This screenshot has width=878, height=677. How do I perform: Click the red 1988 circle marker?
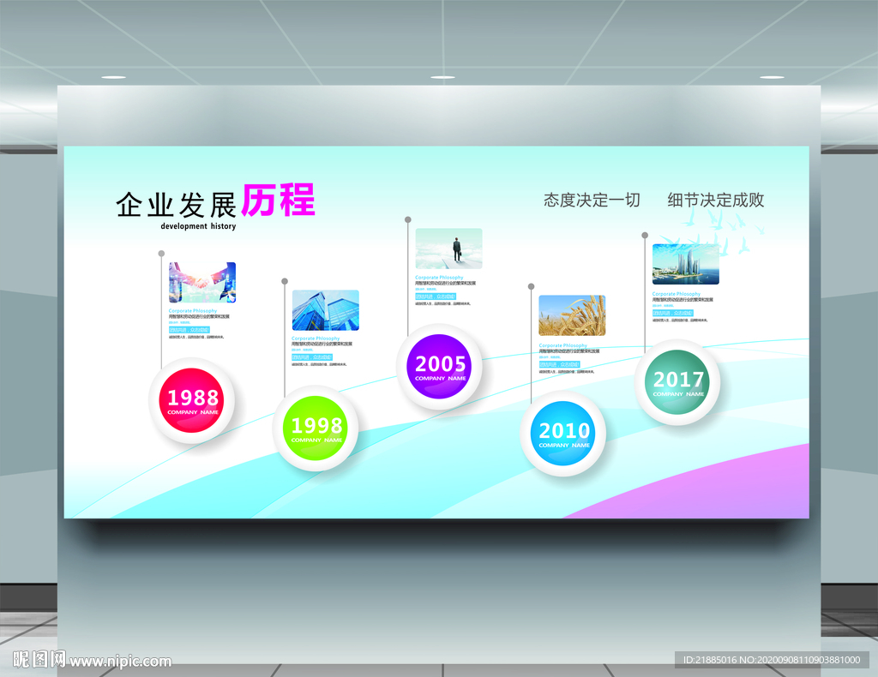192,400
